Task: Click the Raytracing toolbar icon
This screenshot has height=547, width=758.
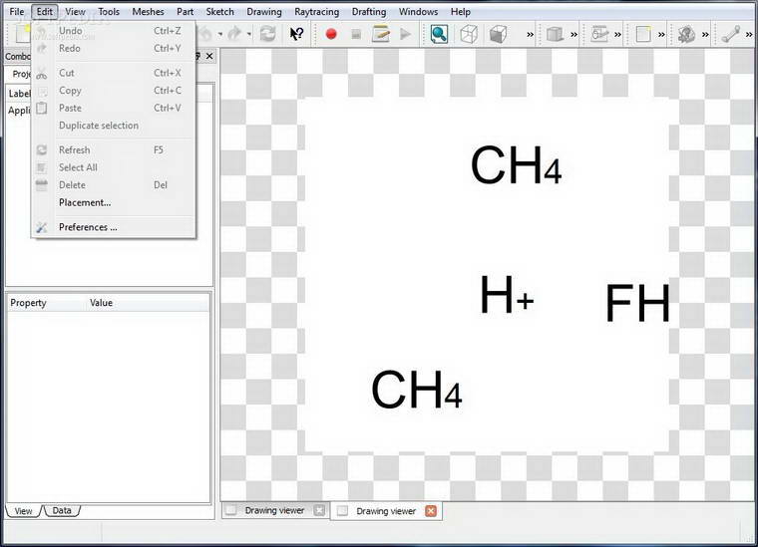Action: click(686, 34)
